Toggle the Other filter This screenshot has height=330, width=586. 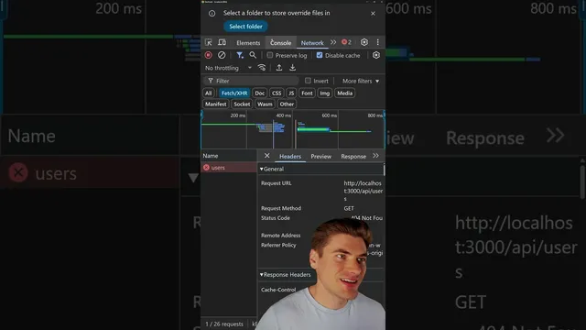pos(287,104)
